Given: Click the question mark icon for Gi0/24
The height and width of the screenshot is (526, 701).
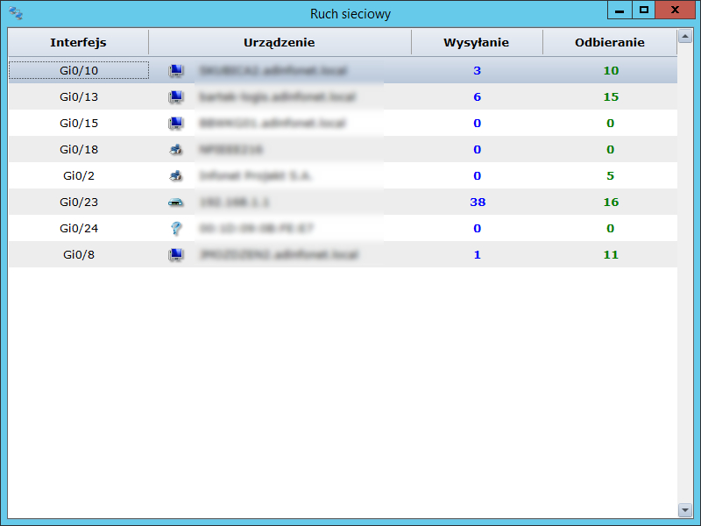Looking at the screenshot, I should (175, 228).
